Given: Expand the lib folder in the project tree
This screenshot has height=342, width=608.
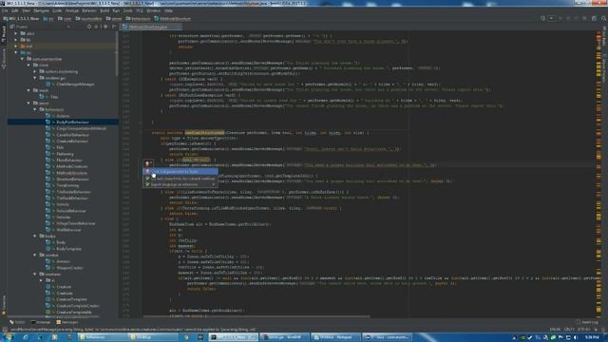Looking at the screenshot, I should [16, 40].
